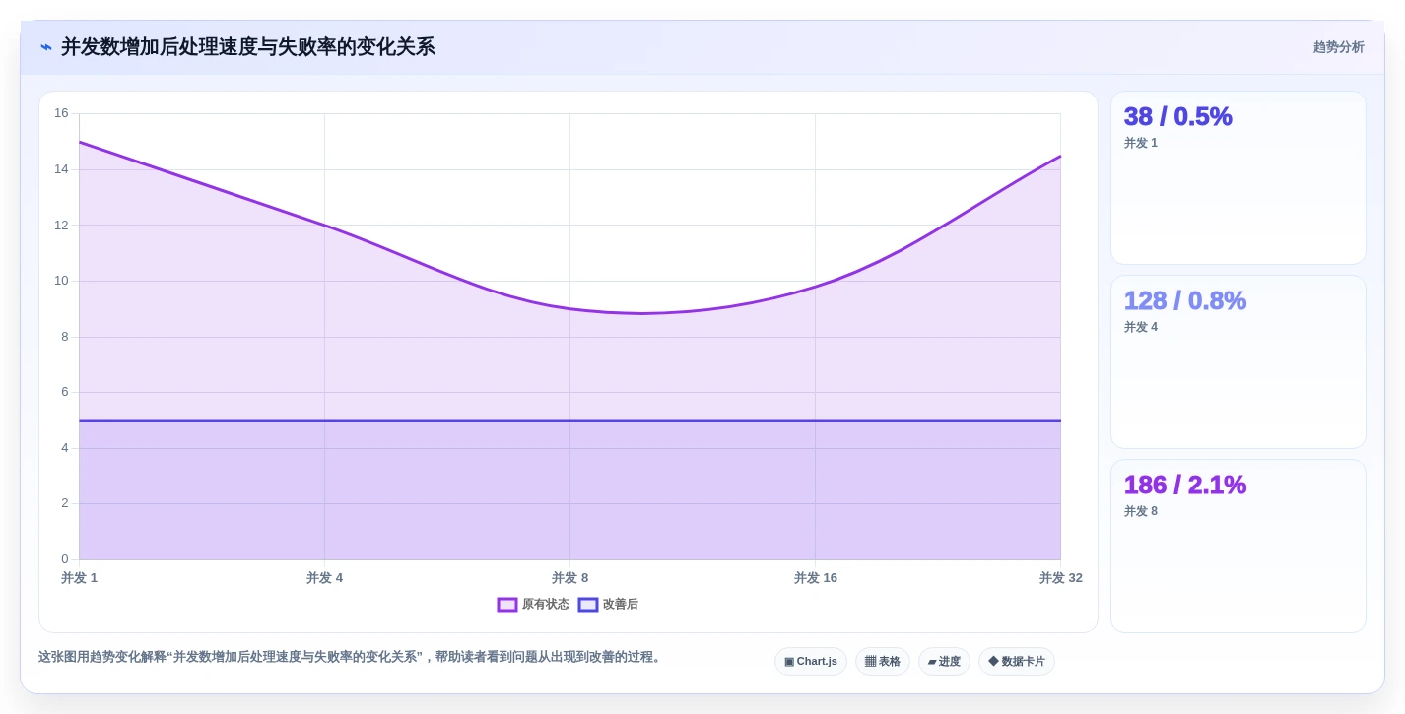Click the 并发 1 x-axis label
The width and height of the screenshot is (1405, 714).
(80, 578)
